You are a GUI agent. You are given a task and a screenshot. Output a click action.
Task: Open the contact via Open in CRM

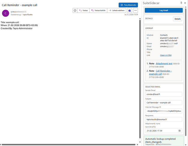pos(165,55)
